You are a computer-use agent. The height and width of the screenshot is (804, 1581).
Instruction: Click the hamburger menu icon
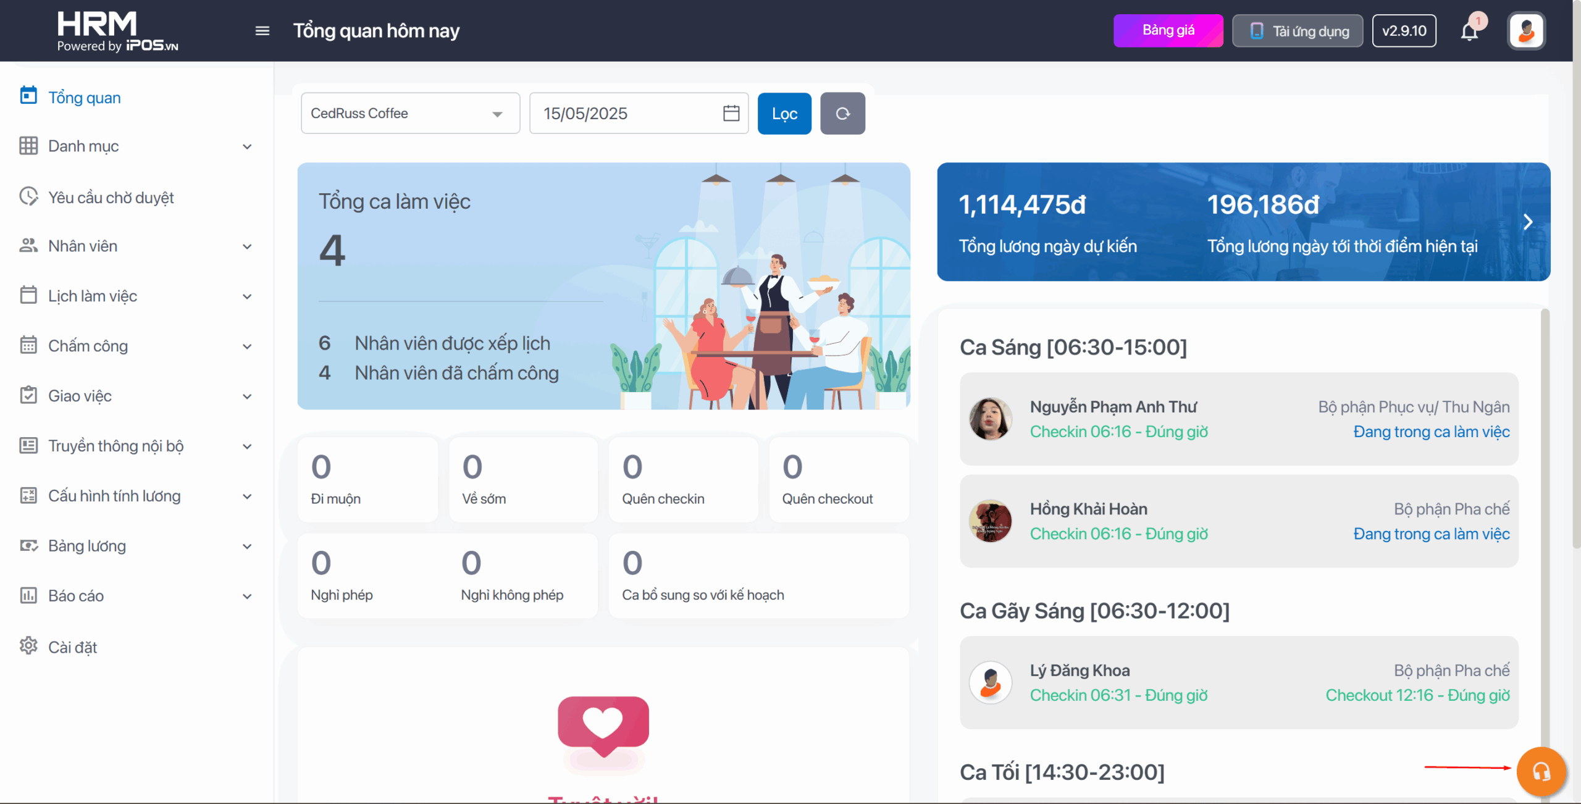262,31
